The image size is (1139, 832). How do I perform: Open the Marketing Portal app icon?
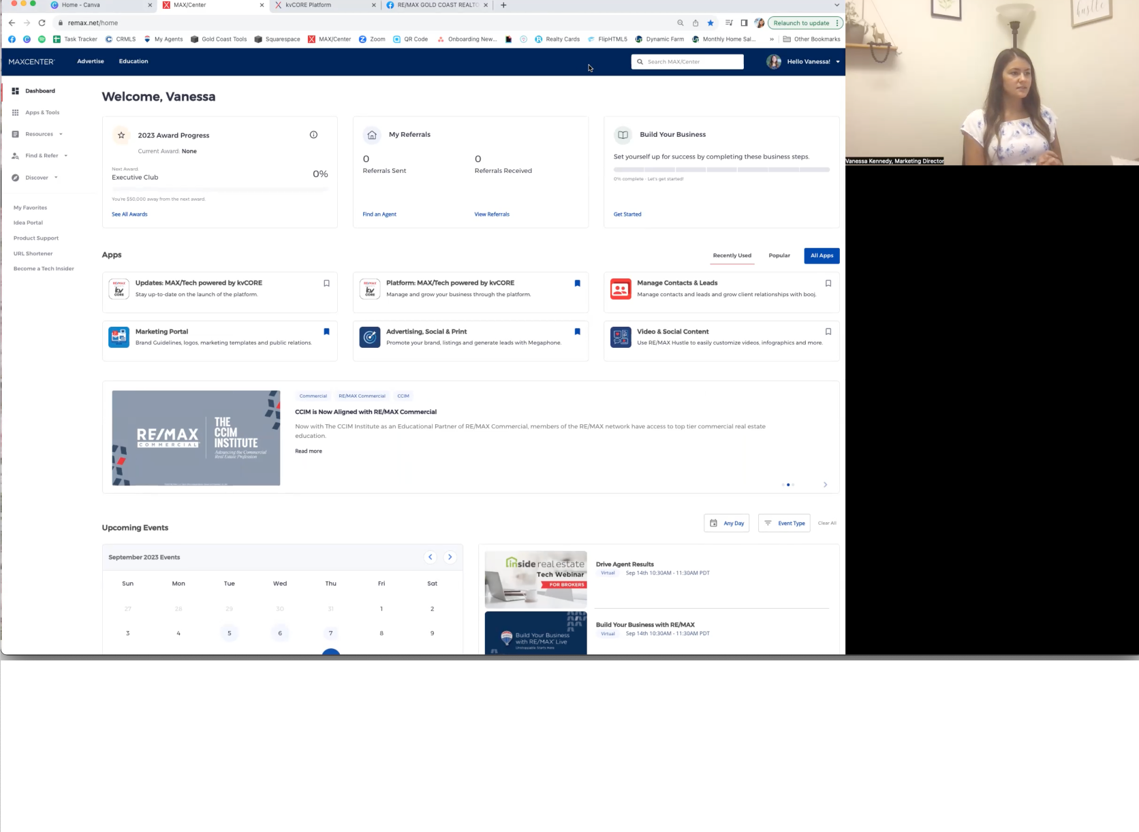(x=119, y=337)
